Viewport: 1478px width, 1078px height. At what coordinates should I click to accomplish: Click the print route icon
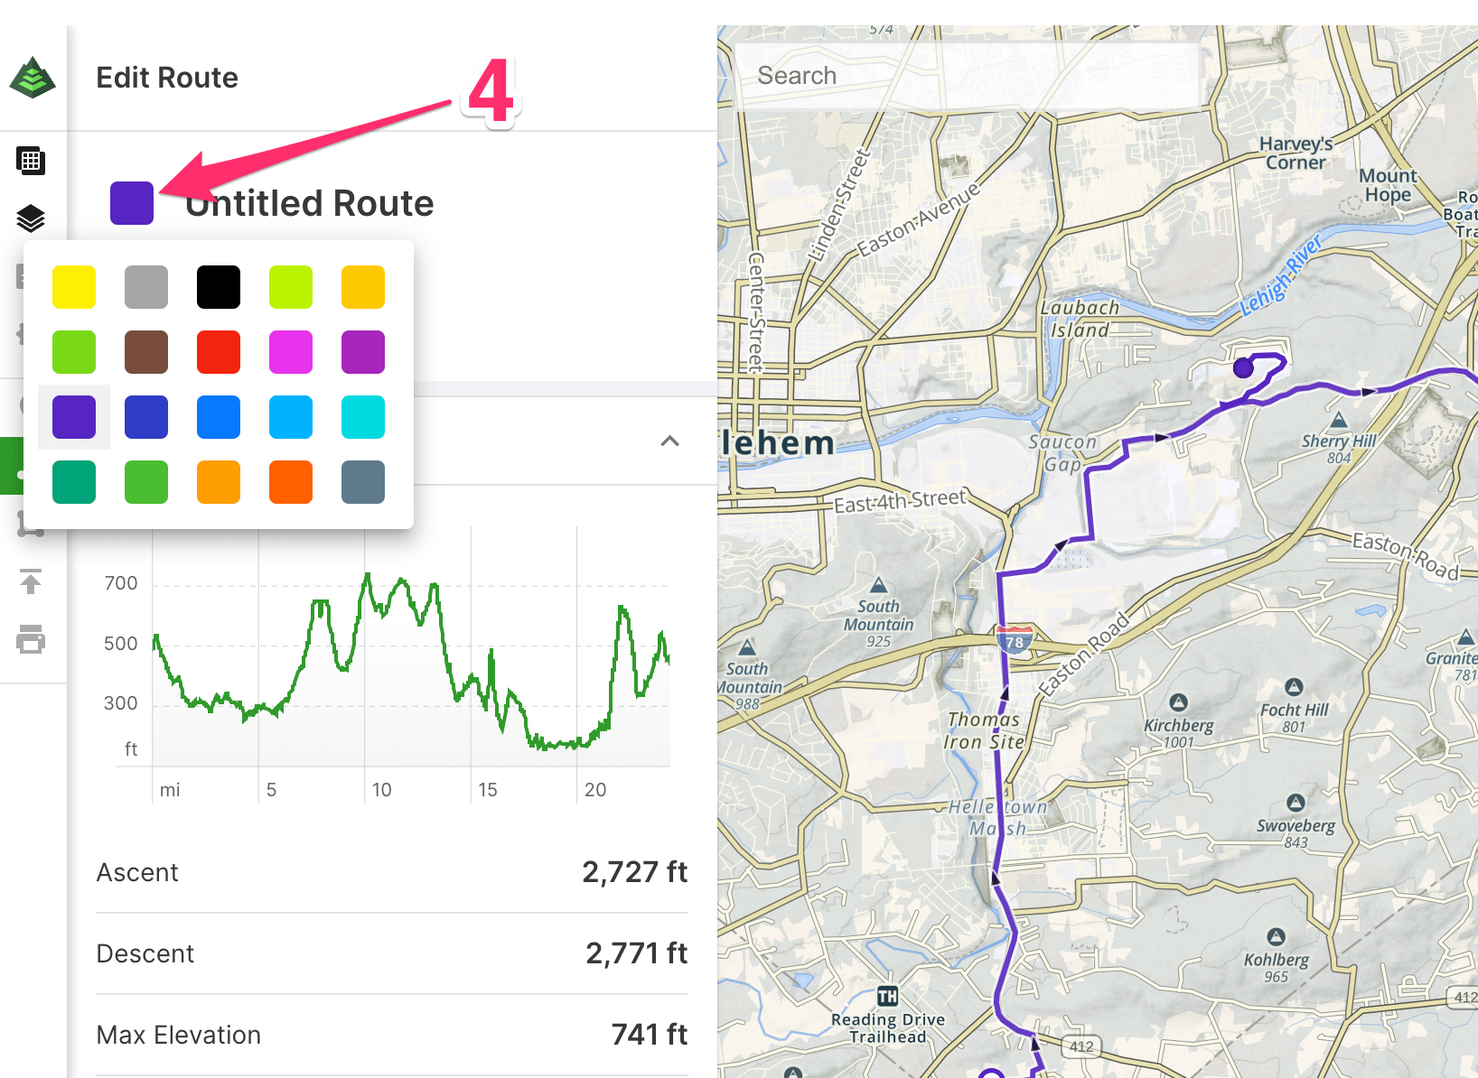point(33,640)
